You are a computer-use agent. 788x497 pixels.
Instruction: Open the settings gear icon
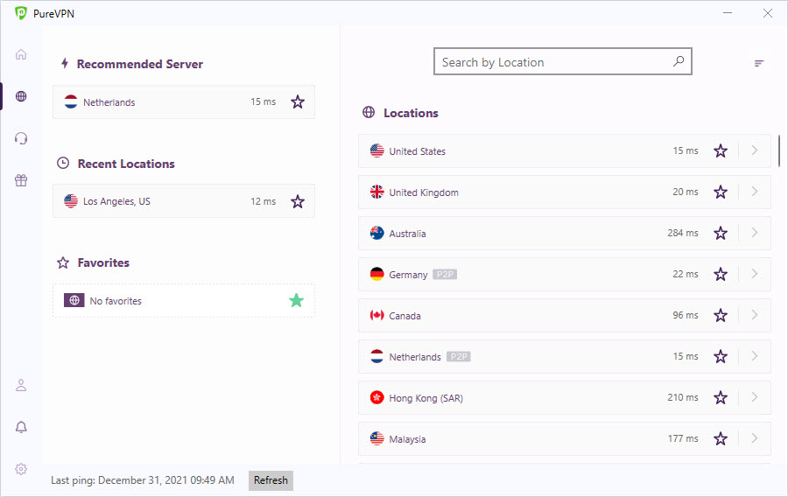click(x=21, y=469)
